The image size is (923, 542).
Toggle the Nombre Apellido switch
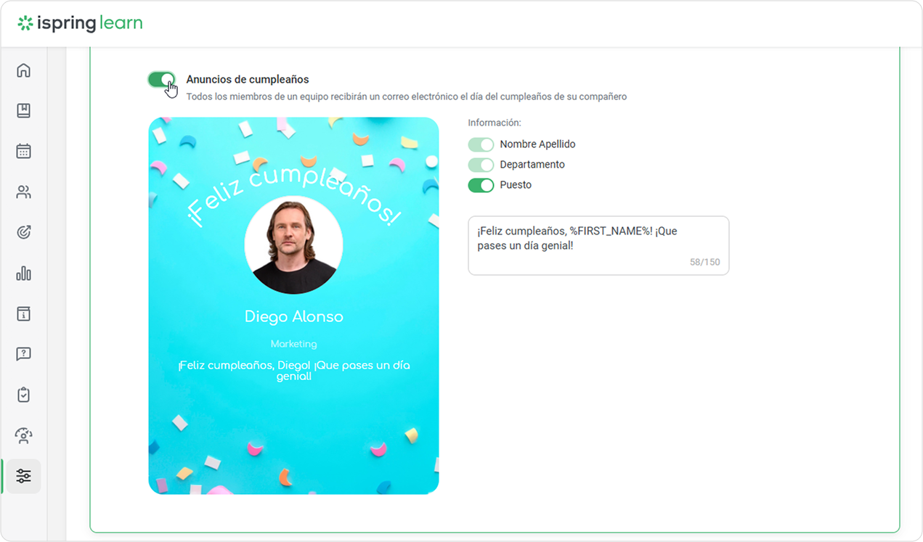[481, 144]
